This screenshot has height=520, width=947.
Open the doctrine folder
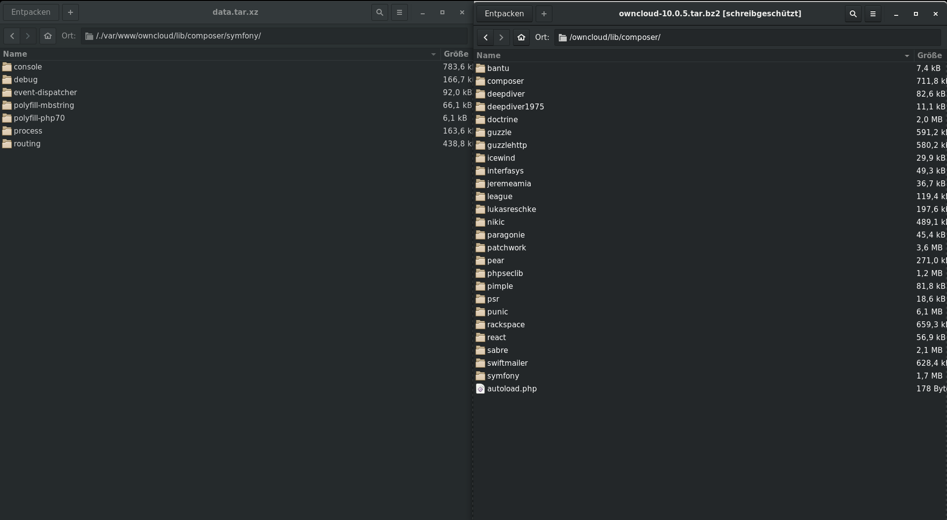tap(502, 119)
